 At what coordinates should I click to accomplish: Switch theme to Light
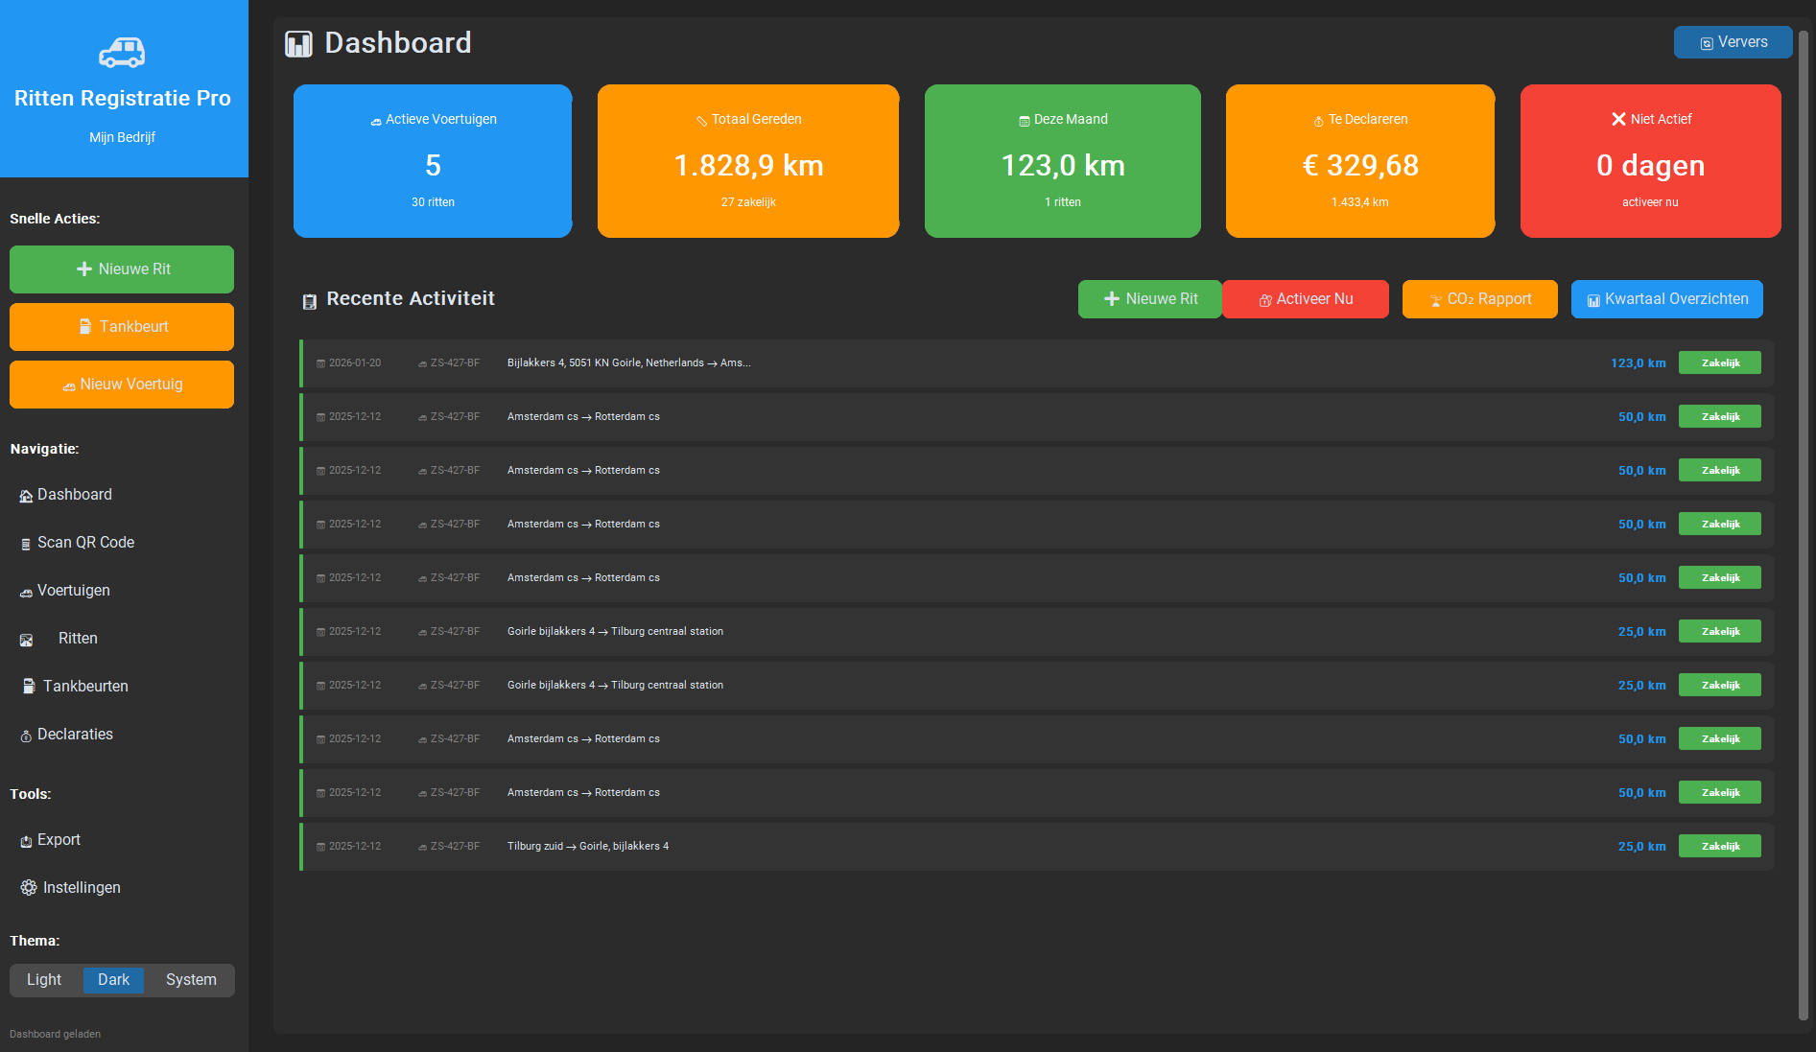(x=44, y=980)
